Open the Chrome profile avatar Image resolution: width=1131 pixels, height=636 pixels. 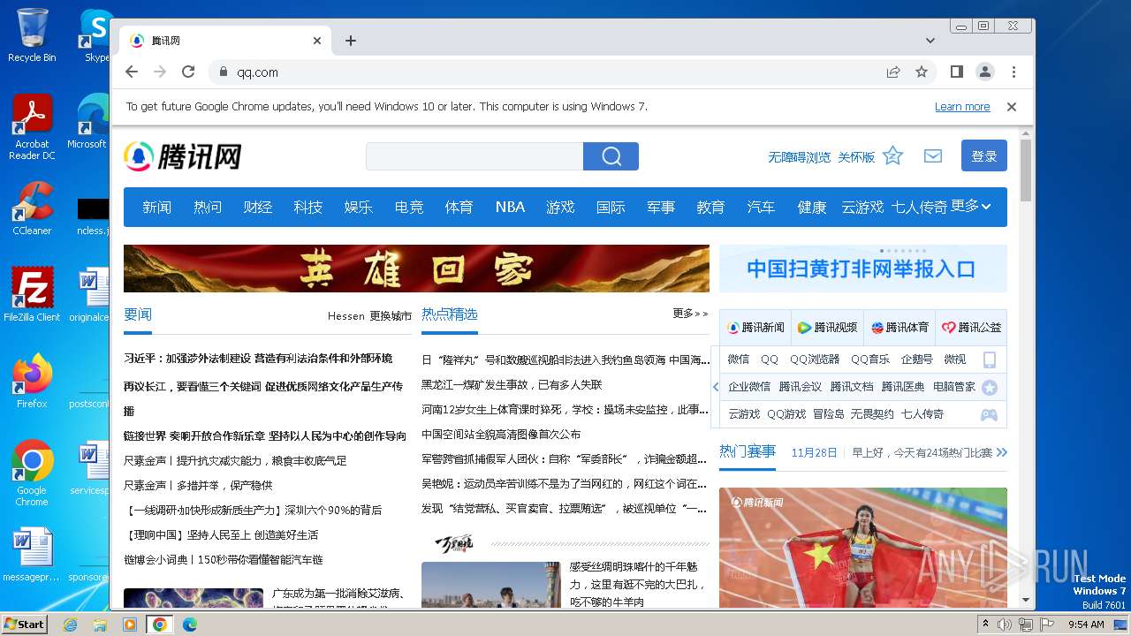[984, 72]
